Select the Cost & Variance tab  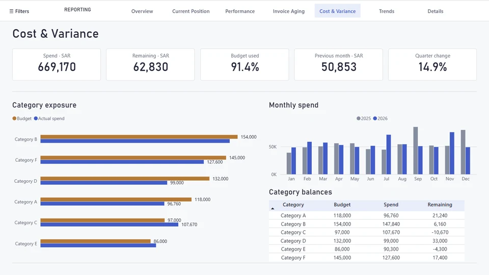coord(337,11)
